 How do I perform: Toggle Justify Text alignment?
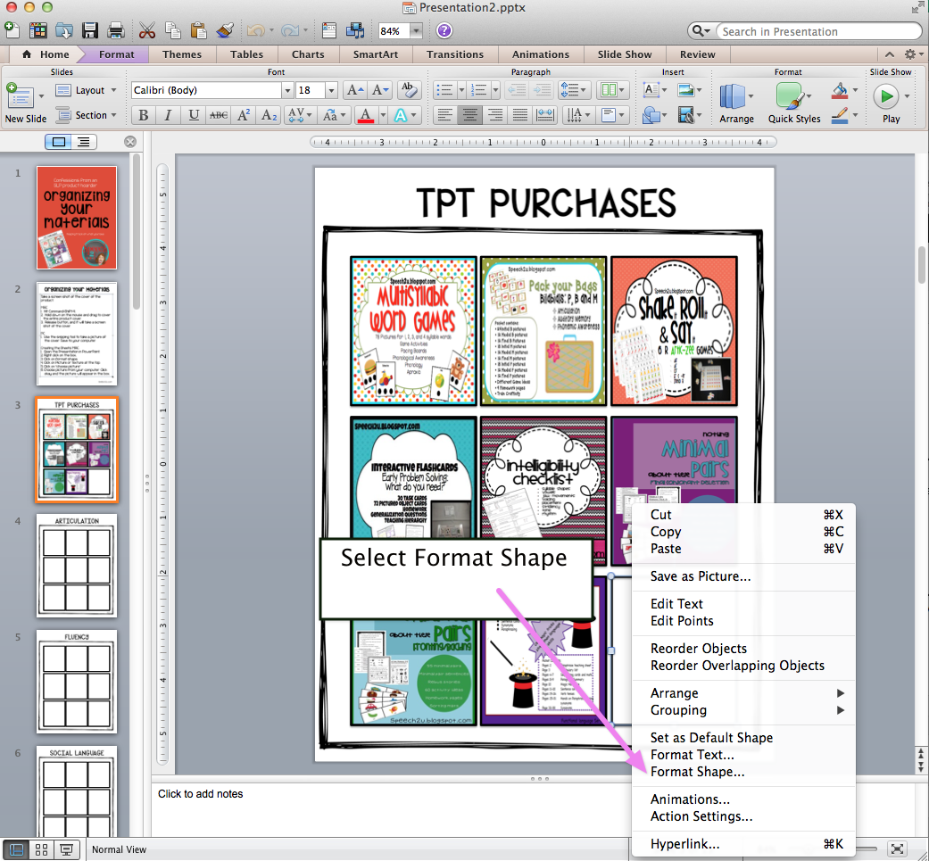point(519,115)
